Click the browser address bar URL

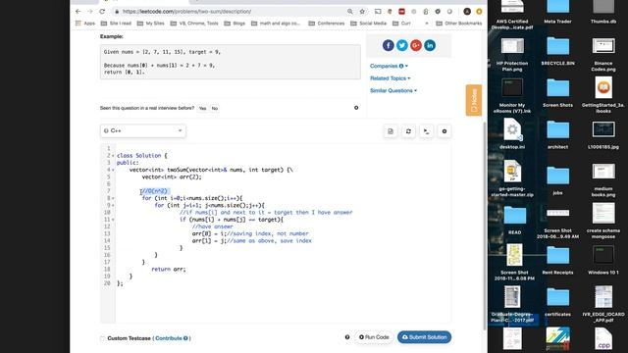coord(187,12)
